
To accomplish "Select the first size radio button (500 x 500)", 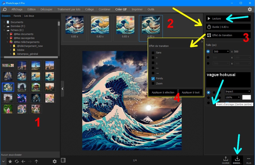I will pyautogui.click(x=208, y=51).
